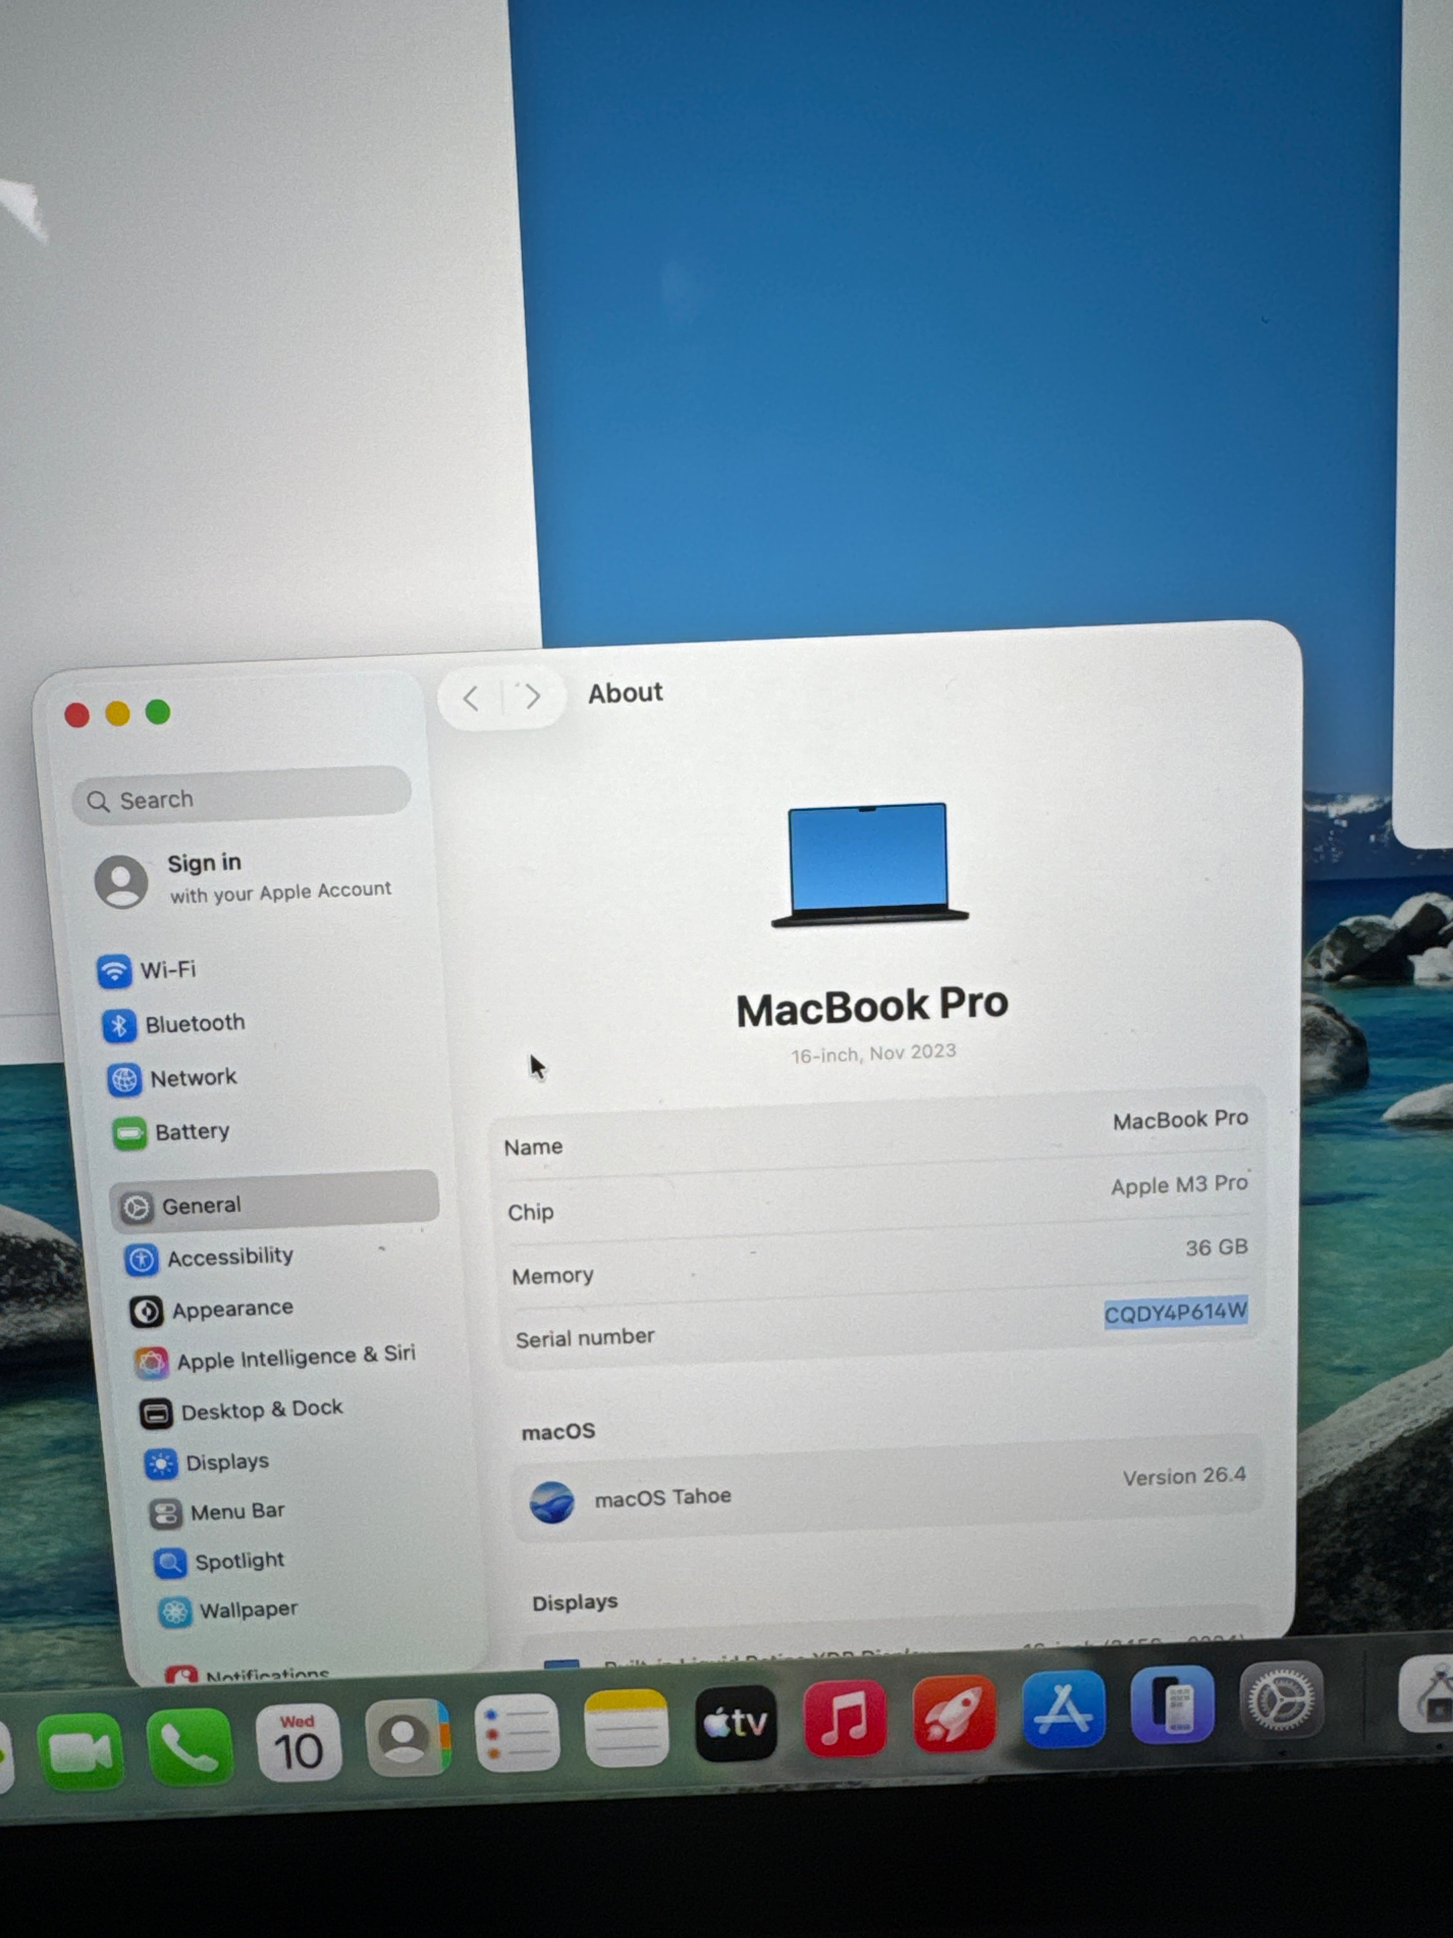Open Reminders from the Dock
The width and height of the screenshot is (1453, 1938).
coord(517,1733)
